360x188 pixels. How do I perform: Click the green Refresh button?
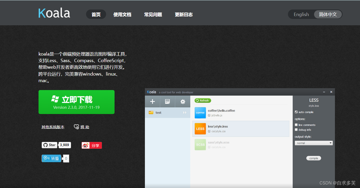coord(203,101)
